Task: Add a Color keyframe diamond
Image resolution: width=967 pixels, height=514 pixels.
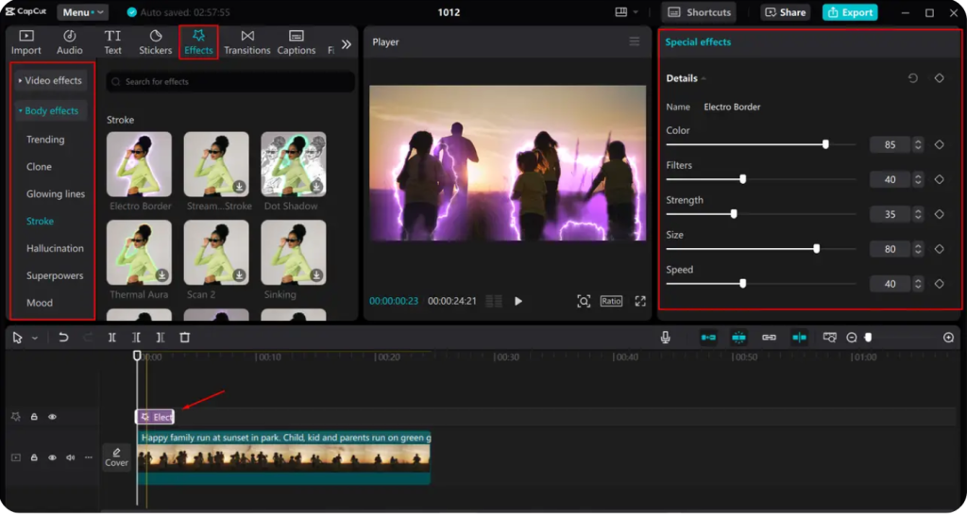Action: (x=939, y=144)
